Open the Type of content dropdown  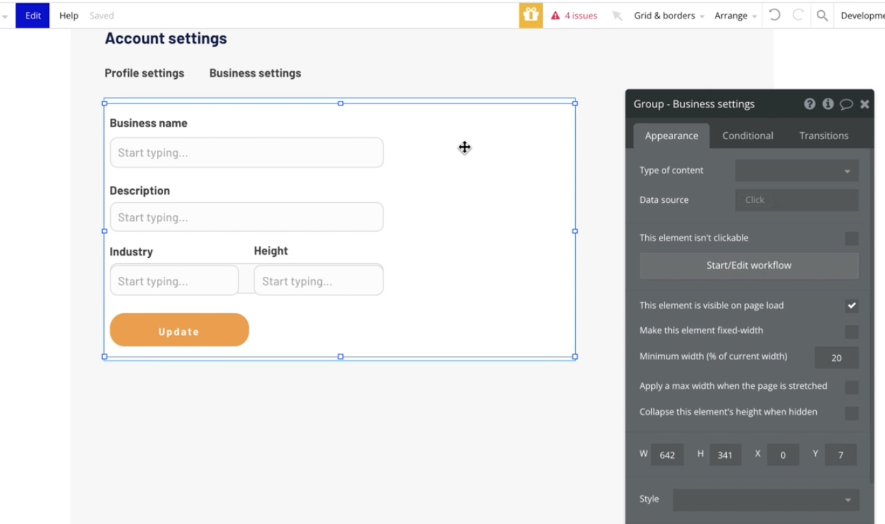pyautogui.click(x=797, y=171)
